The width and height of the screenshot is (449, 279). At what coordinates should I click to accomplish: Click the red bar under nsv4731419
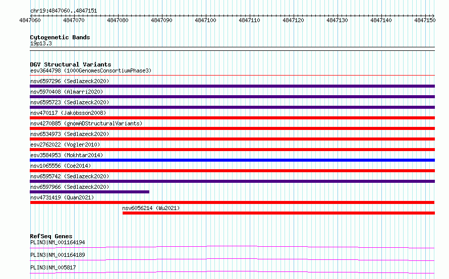click(x=232, y=202)
